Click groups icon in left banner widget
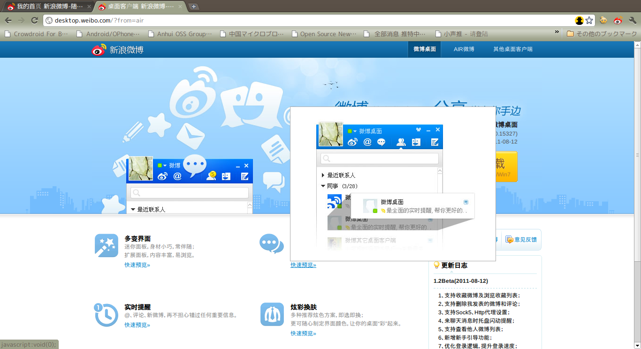Image resolution: width=641 pixels, height=349 pixels. click(x=226, y=176)
